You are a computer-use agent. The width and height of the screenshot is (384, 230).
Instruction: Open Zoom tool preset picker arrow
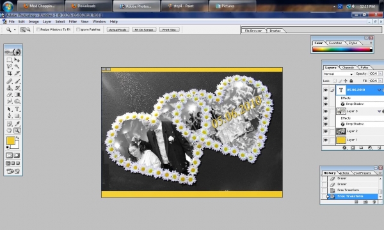tap(15, 30)
